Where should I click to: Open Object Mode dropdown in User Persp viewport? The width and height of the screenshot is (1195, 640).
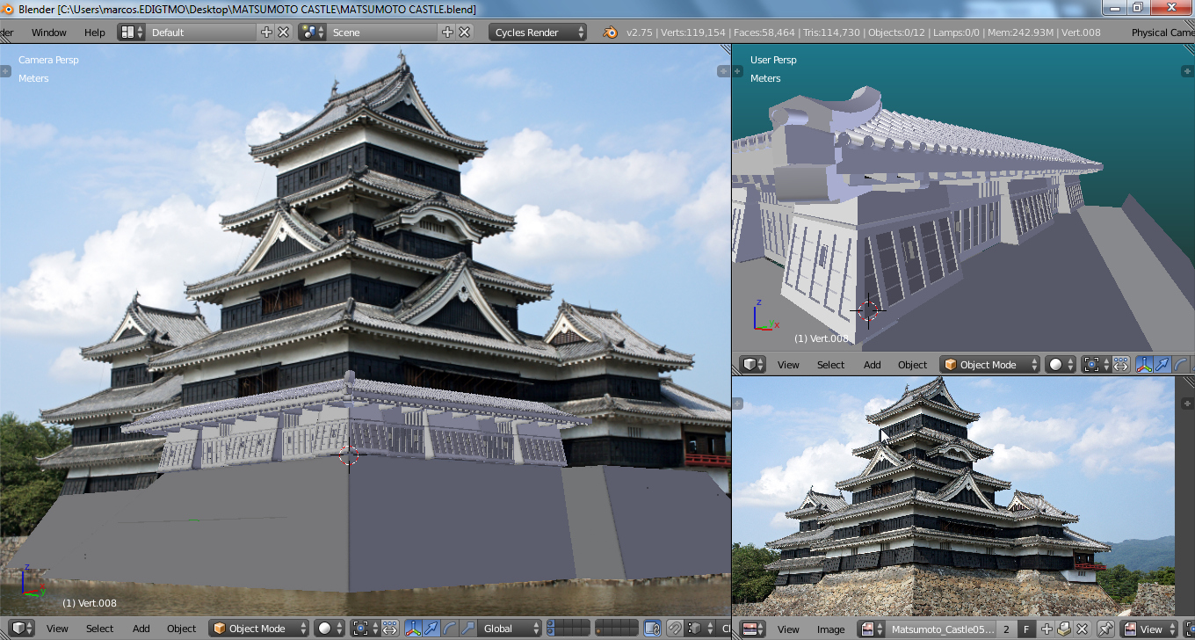pyautogui.click(x=990, y=365)
